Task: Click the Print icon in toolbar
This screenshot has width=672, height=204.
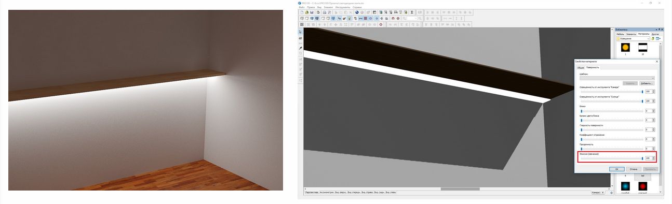Action: click(324, 12)
